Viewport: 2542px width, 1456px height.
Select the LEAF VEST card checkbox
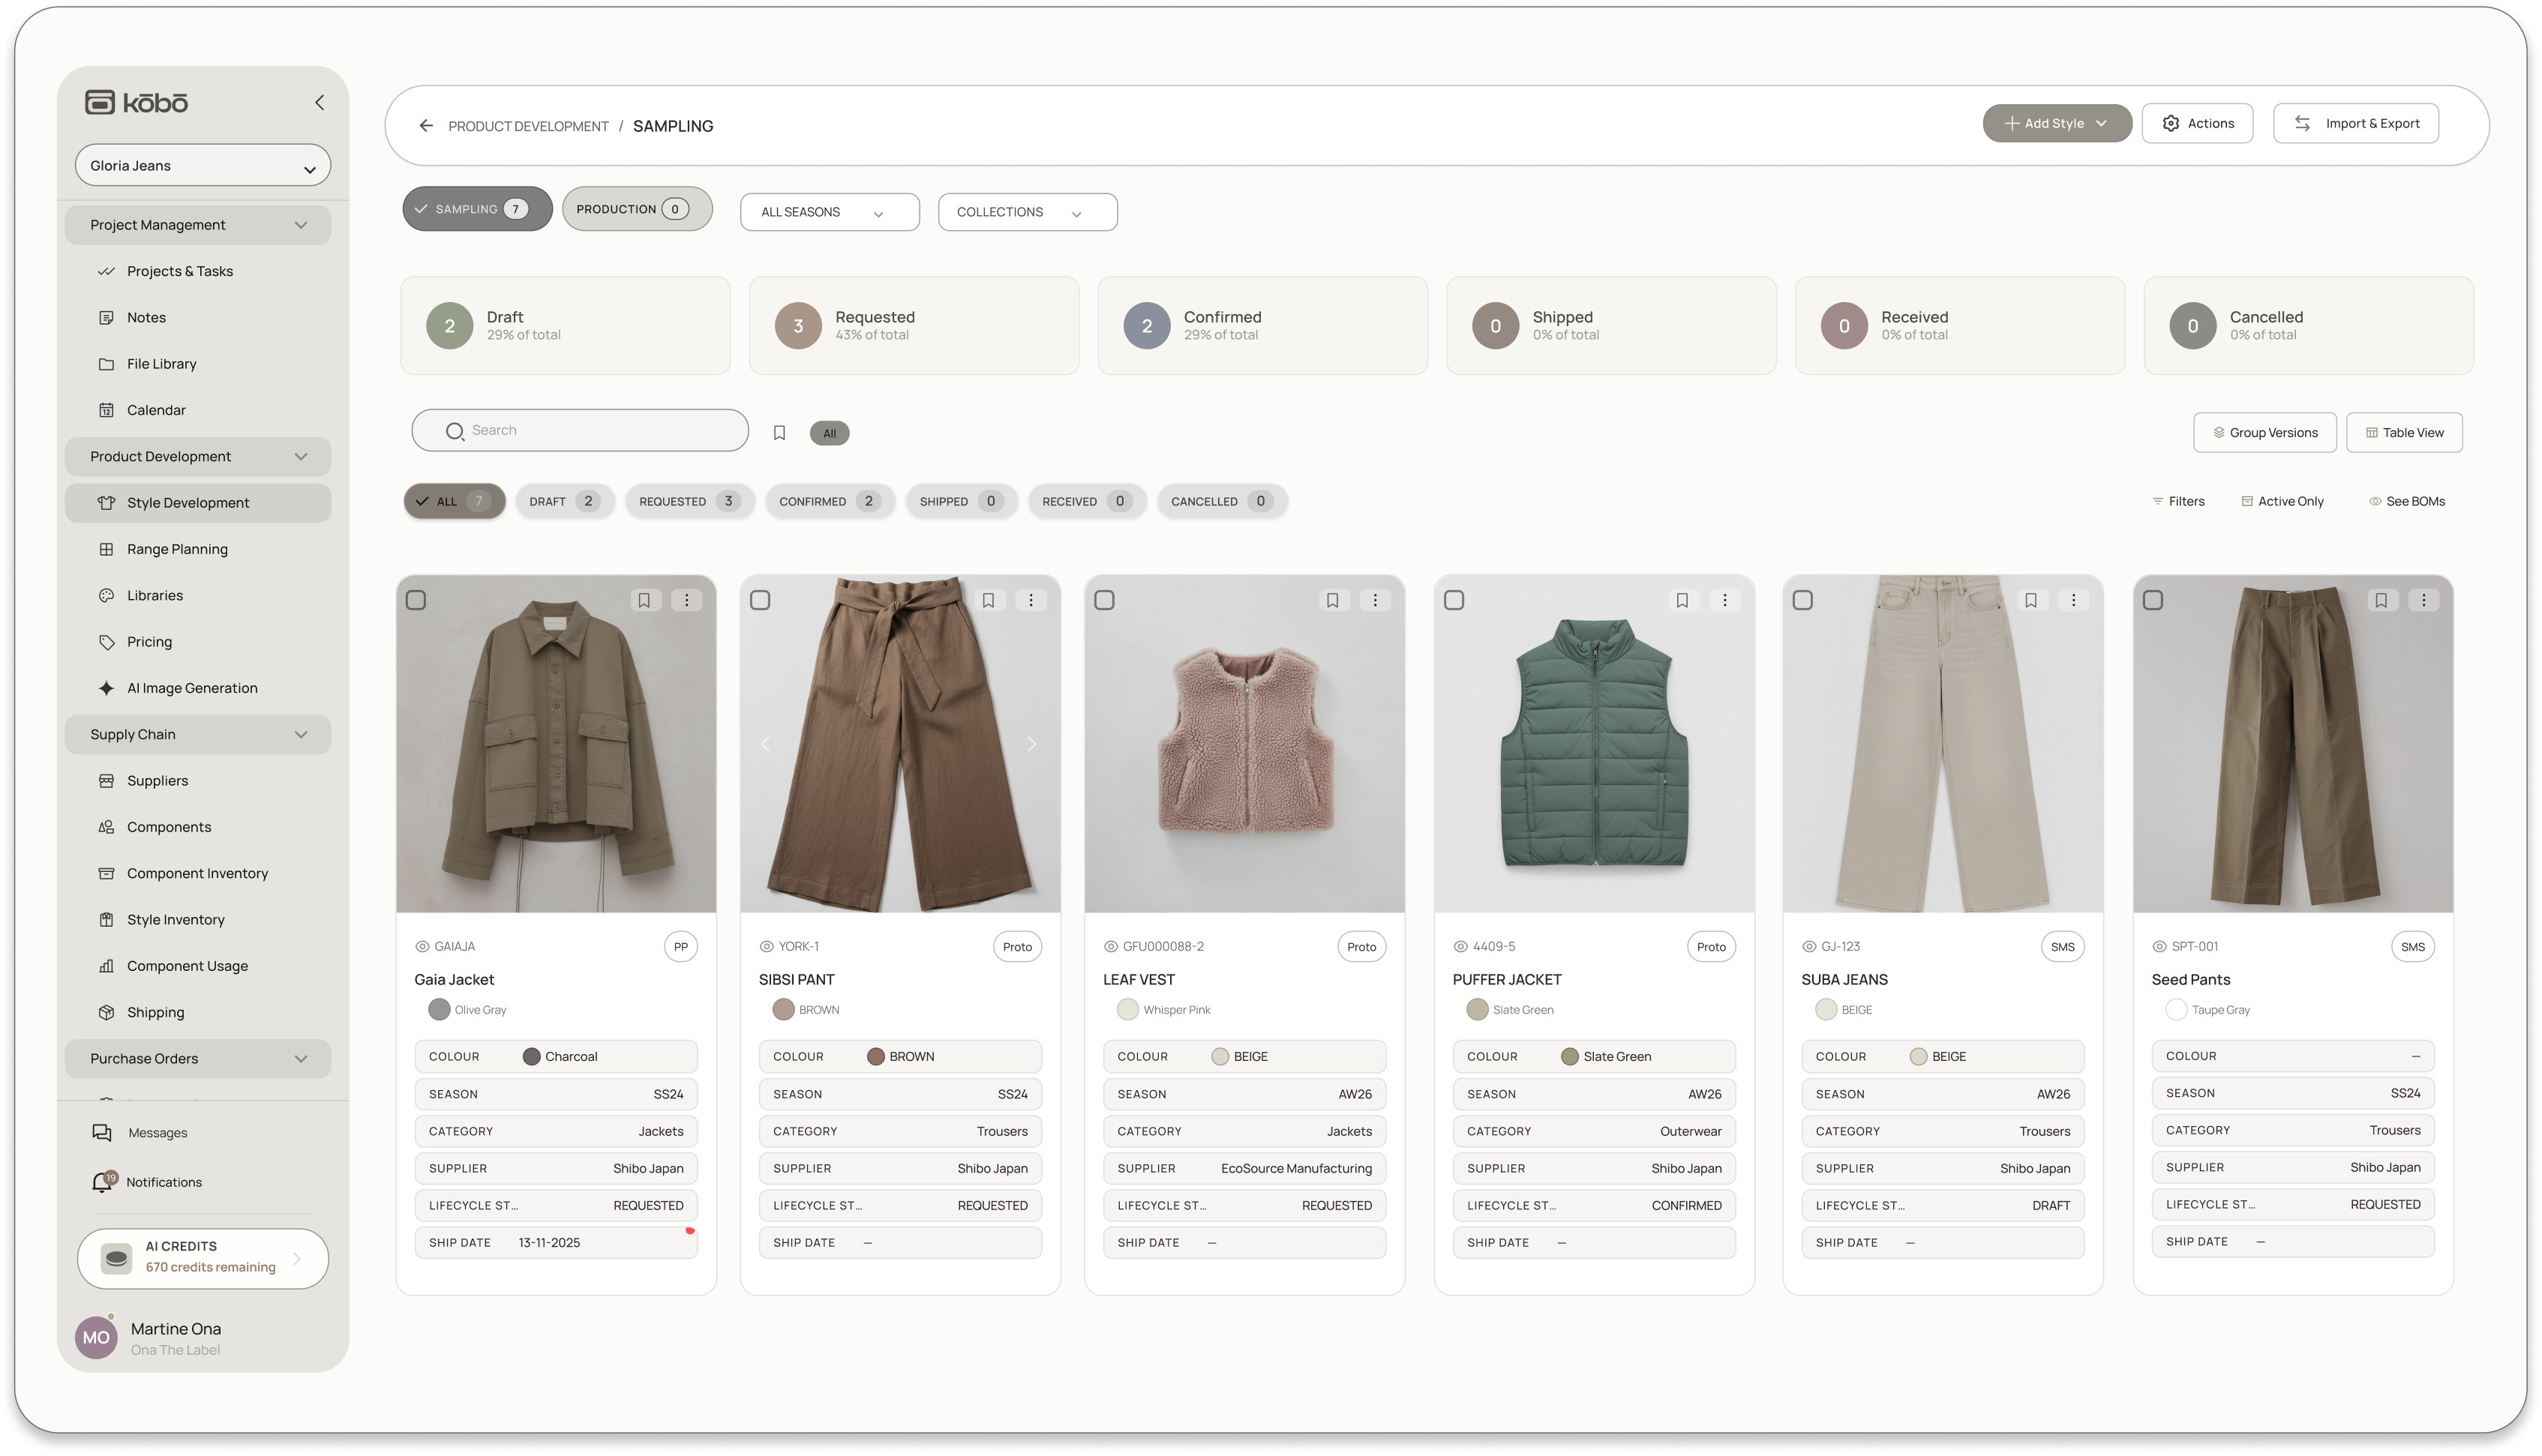click(1104, 600)
